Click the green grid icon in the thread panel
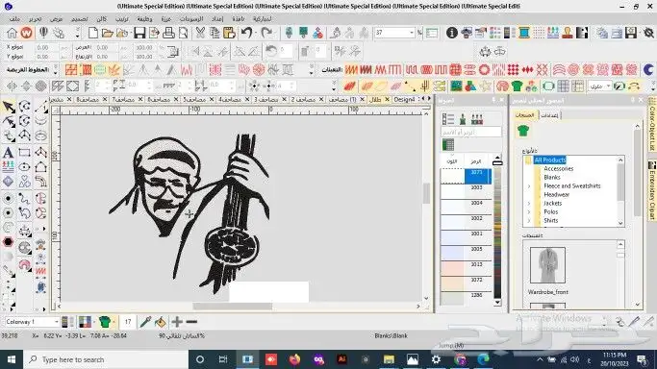657x369 pixels. (448, 145)
